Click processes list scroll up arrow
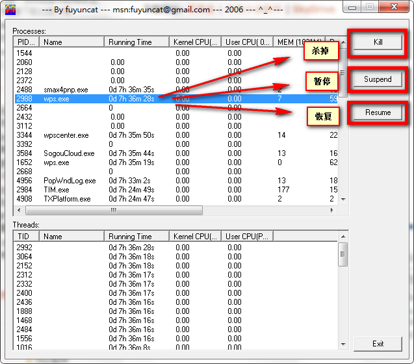The height and width of the screenshot is (364, 414). pyautogui.click(x=343, y=42)
